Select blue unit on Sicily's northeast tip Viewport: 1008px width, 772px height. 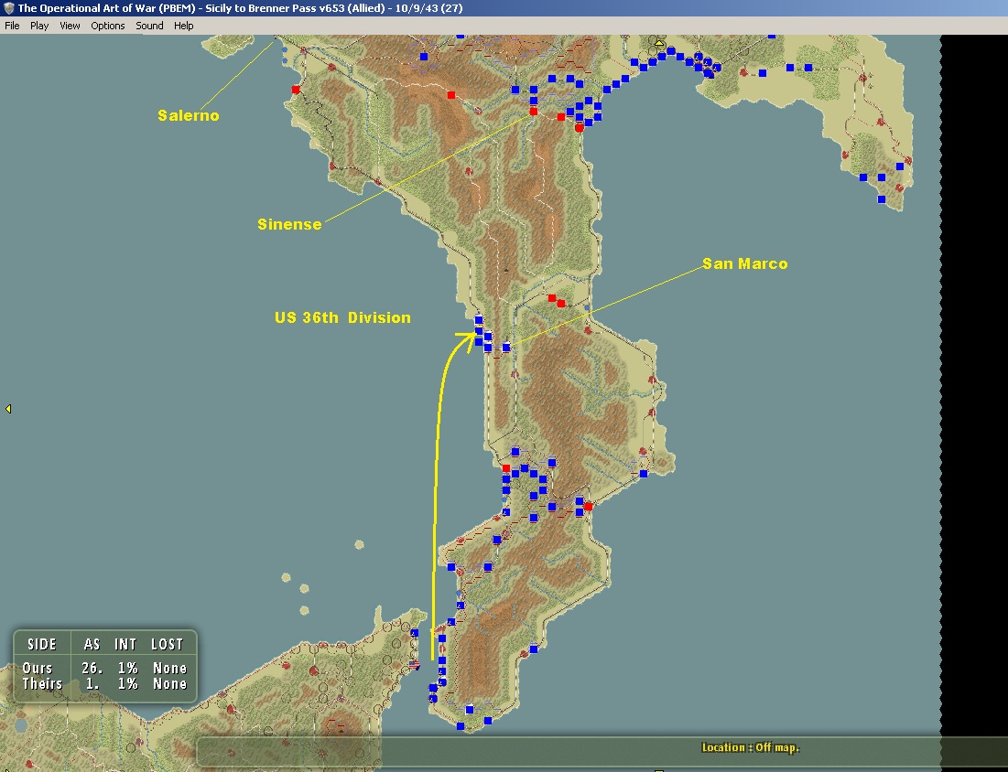click(415, 633)
